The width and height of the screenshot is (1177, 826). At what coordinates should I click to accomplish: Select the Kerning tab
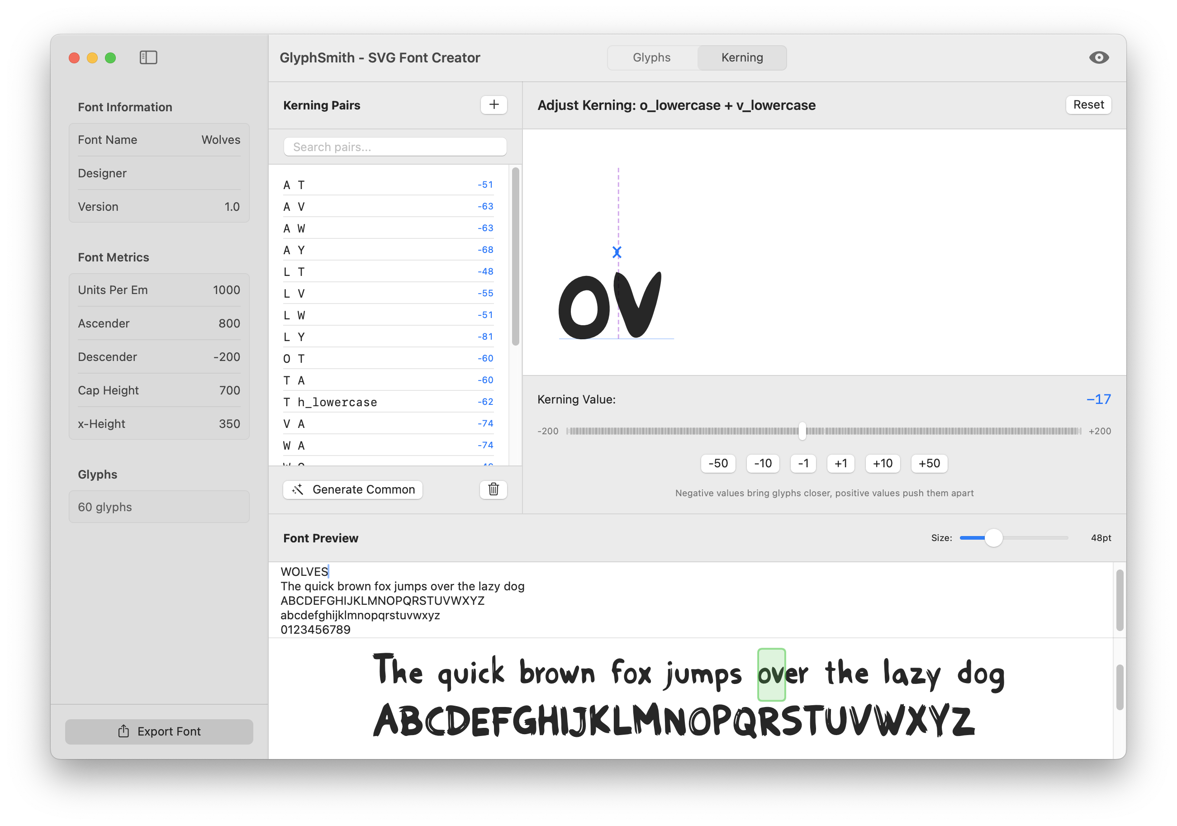pos(742,57)
